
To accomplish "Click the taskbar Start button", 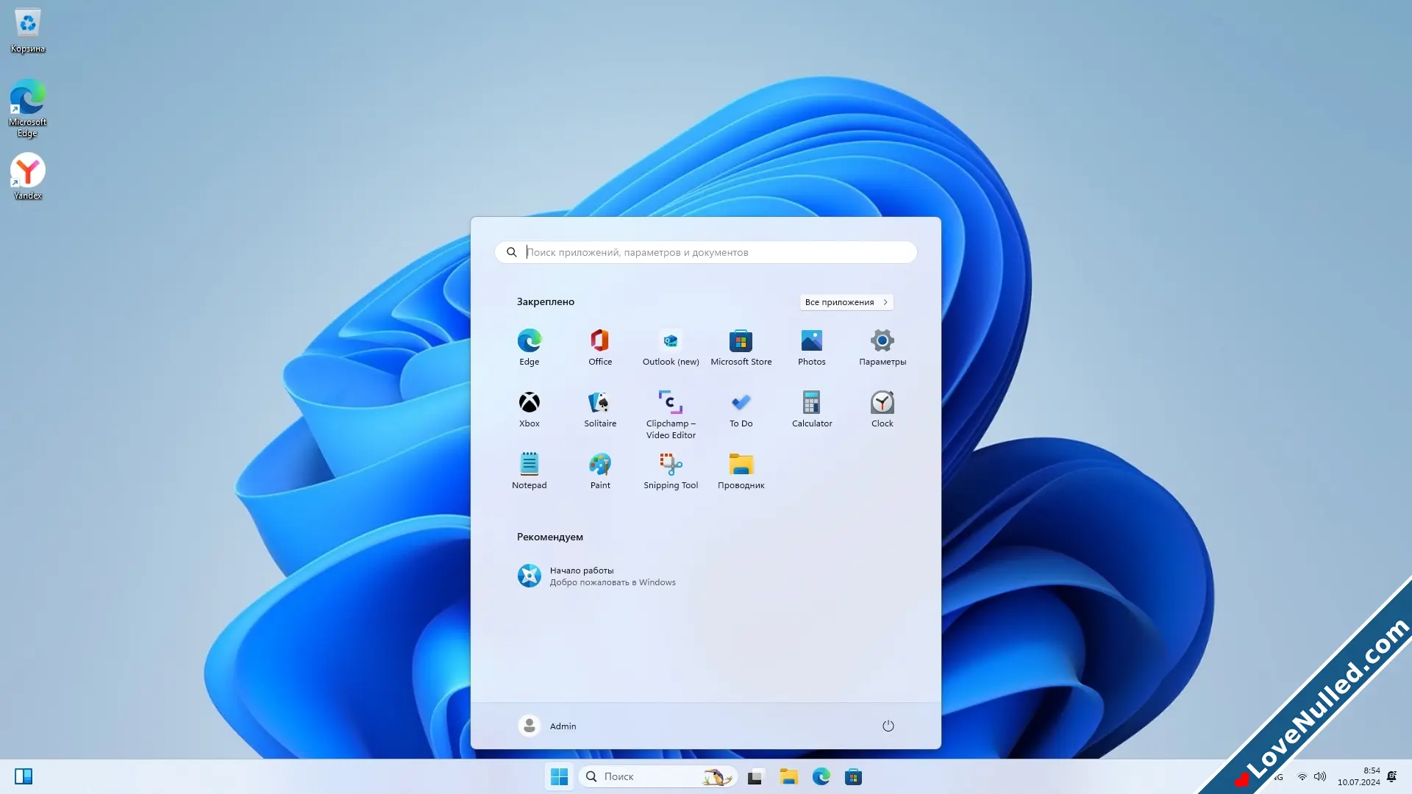I will pyautogui.click(x=559, y=776).
